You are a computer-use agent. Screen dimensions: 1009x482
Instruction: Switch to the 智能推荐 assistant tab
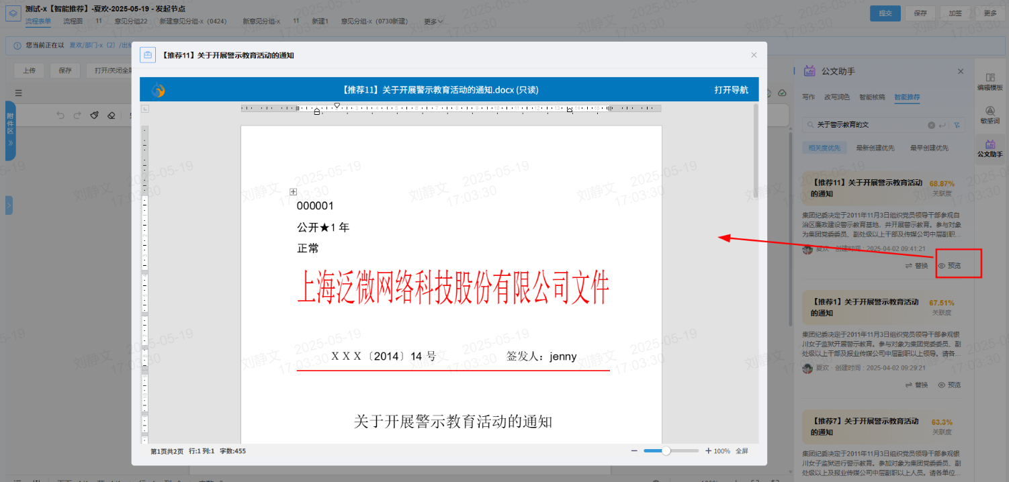point(907,97)
